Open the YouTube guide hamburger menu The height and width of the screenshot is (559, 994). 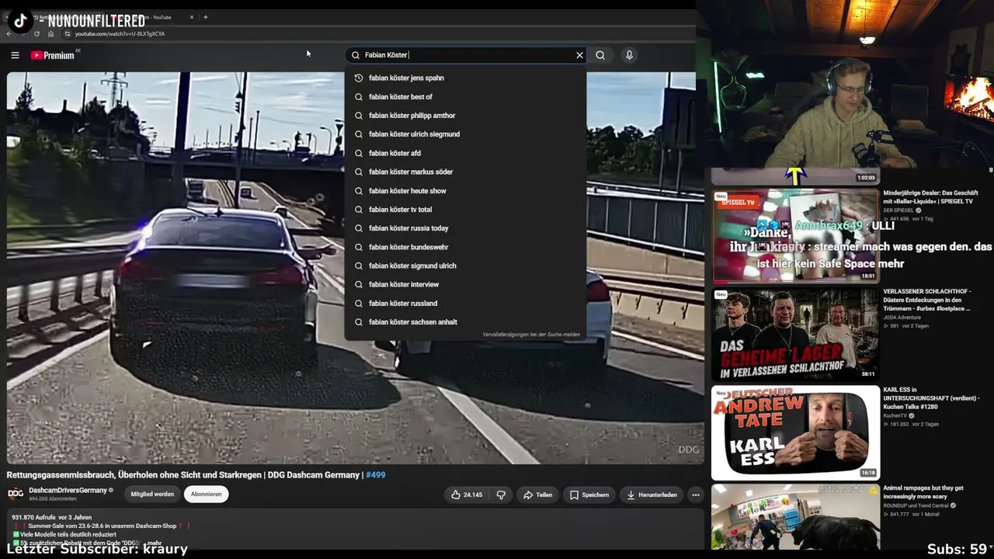[15, 55]
